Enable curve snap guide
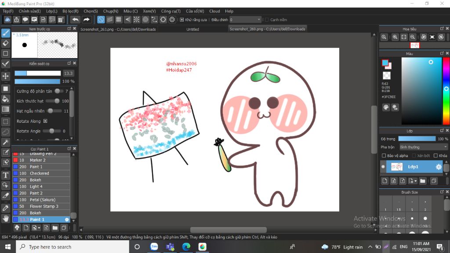Screen dimensions: 450x253 tap(154, 19)
